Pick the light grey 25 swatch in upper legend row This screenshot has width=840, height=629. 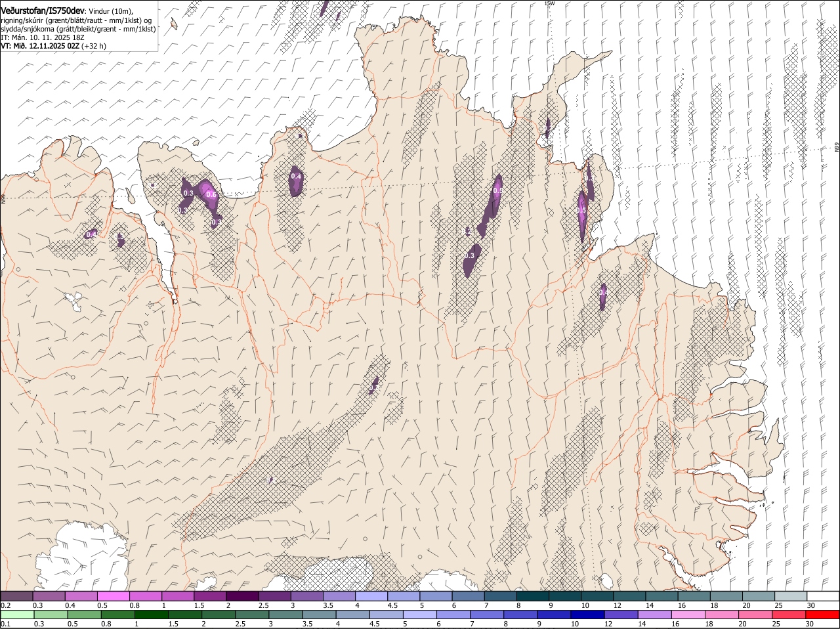[x=791, y=596]
